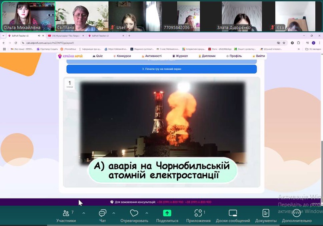This screenshot has width=323, height=226.
Task: Select answer А) аварія на Чорнобильській
Action: (162, 170)
